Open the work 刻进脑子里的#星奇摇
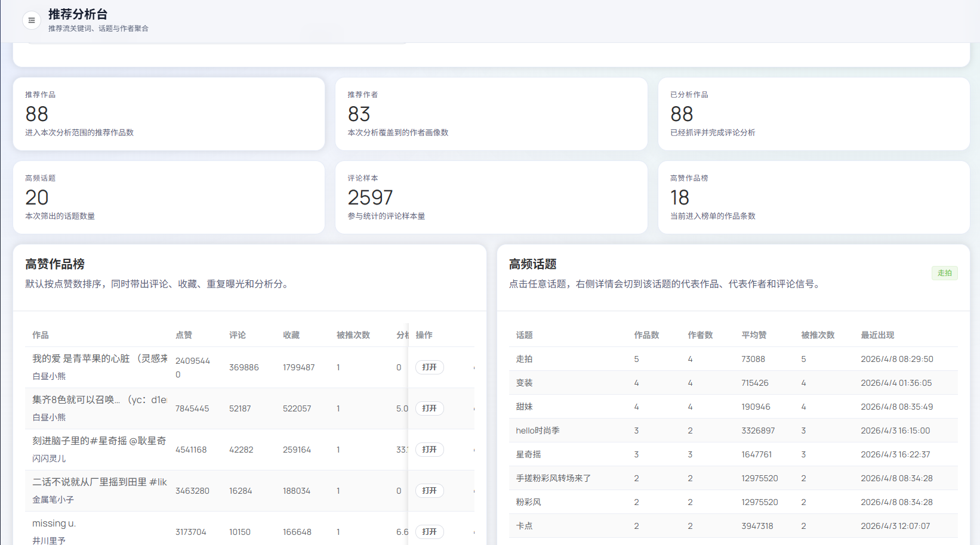980x545 pixels. (x=429, y=450)
